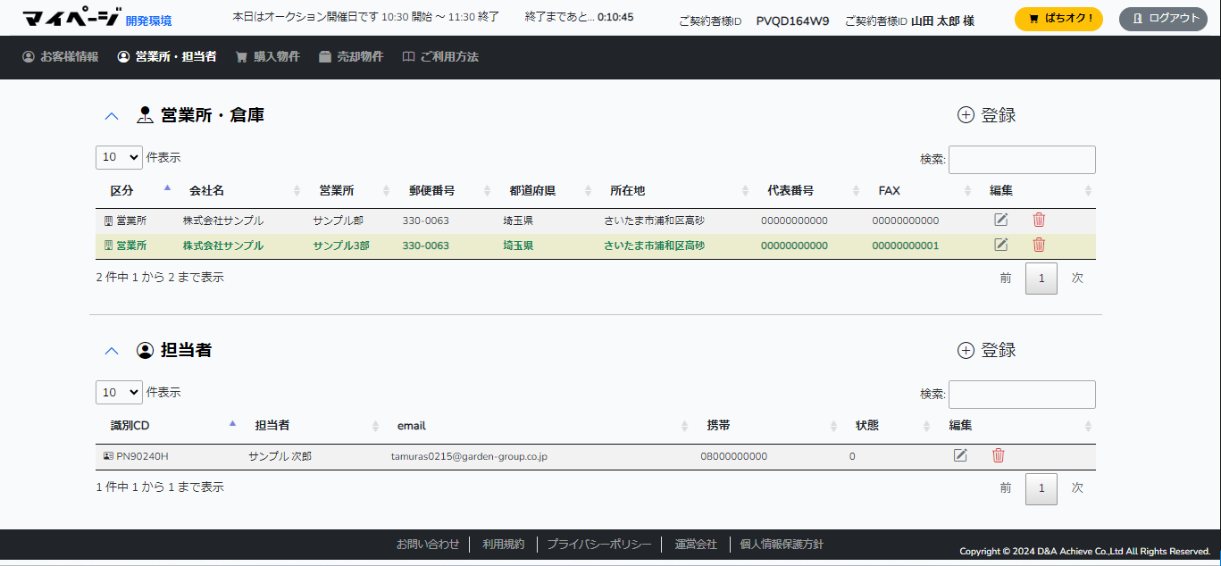Open the 個人情報保護方針 footer link

[x=782, y=544]
